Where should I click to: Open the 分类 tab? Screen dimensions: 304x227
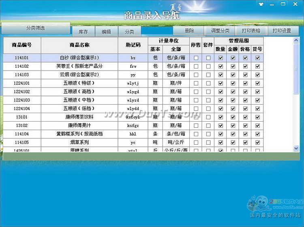[129, 31]
